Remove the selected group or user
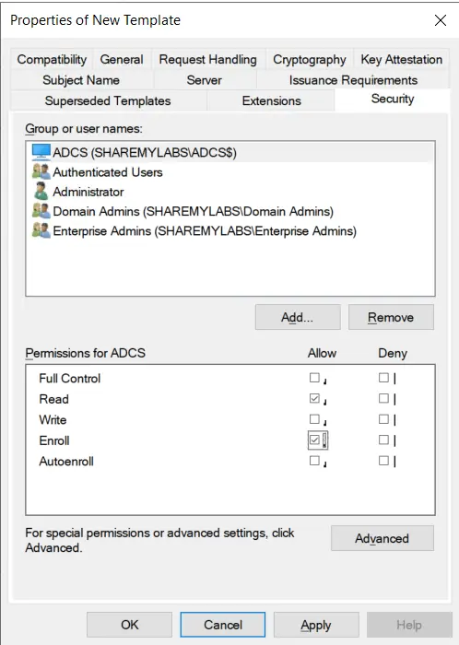Image resolution: width=459 pixels, height=645 pixels. tap(391, 317)
